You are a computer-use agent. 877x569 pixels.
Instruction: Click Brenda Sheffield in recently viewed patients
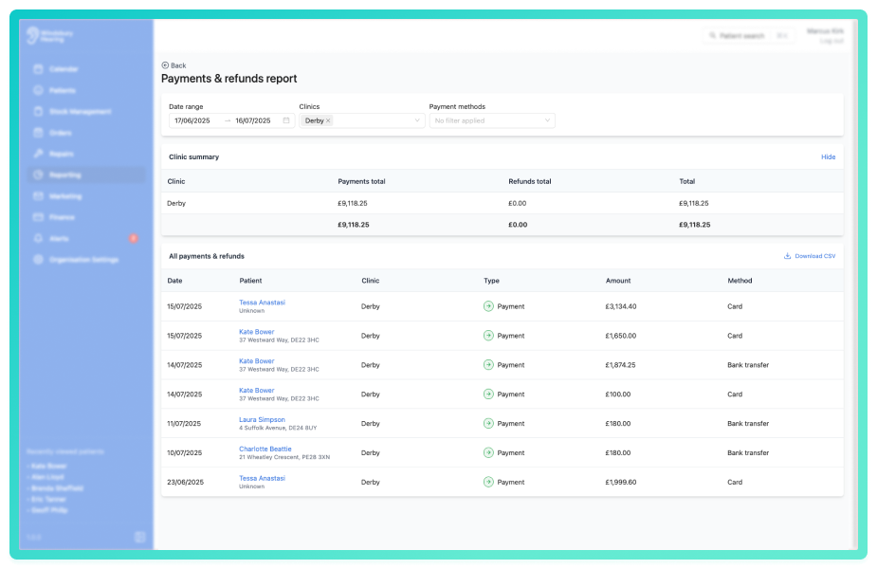click(x=57, y=488)
